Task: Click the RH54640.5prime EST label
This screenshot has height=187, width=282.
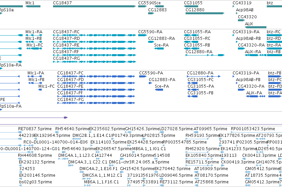Action: tap(72, 129)
